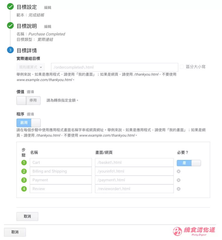Click green step 4 circle for Review
Image resolution: width=222 pixels, height=240 pixels.
(x=24, y=189)
